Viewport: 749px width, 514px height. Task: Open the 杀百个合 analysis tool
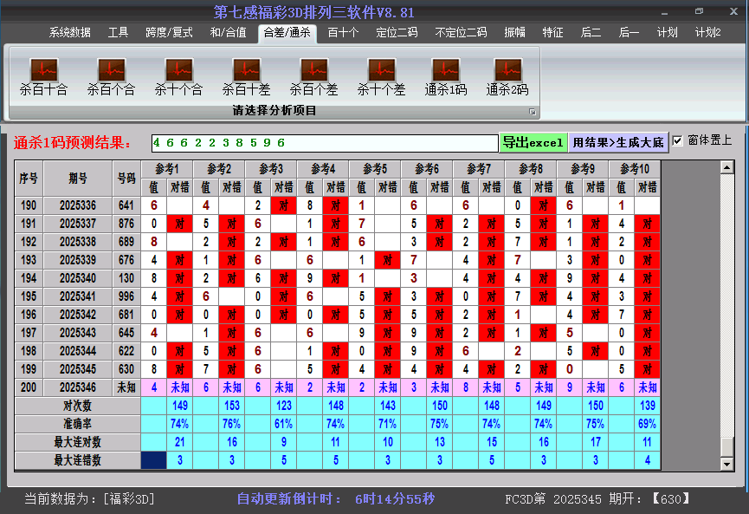click(x=111, y=70)
